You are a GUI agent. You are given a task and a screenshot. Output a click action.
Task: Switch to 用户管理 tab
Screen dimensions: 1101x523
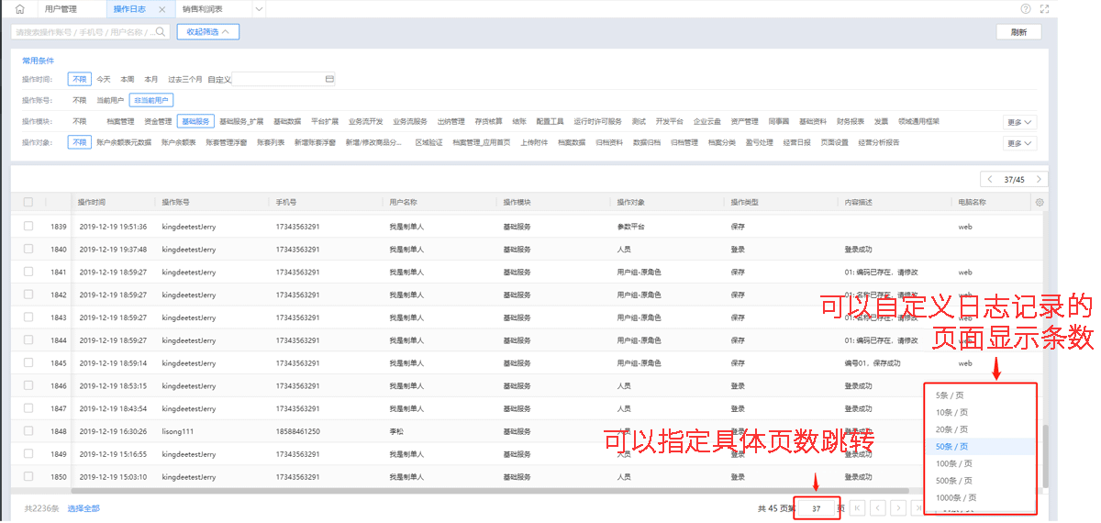point(61,9)
